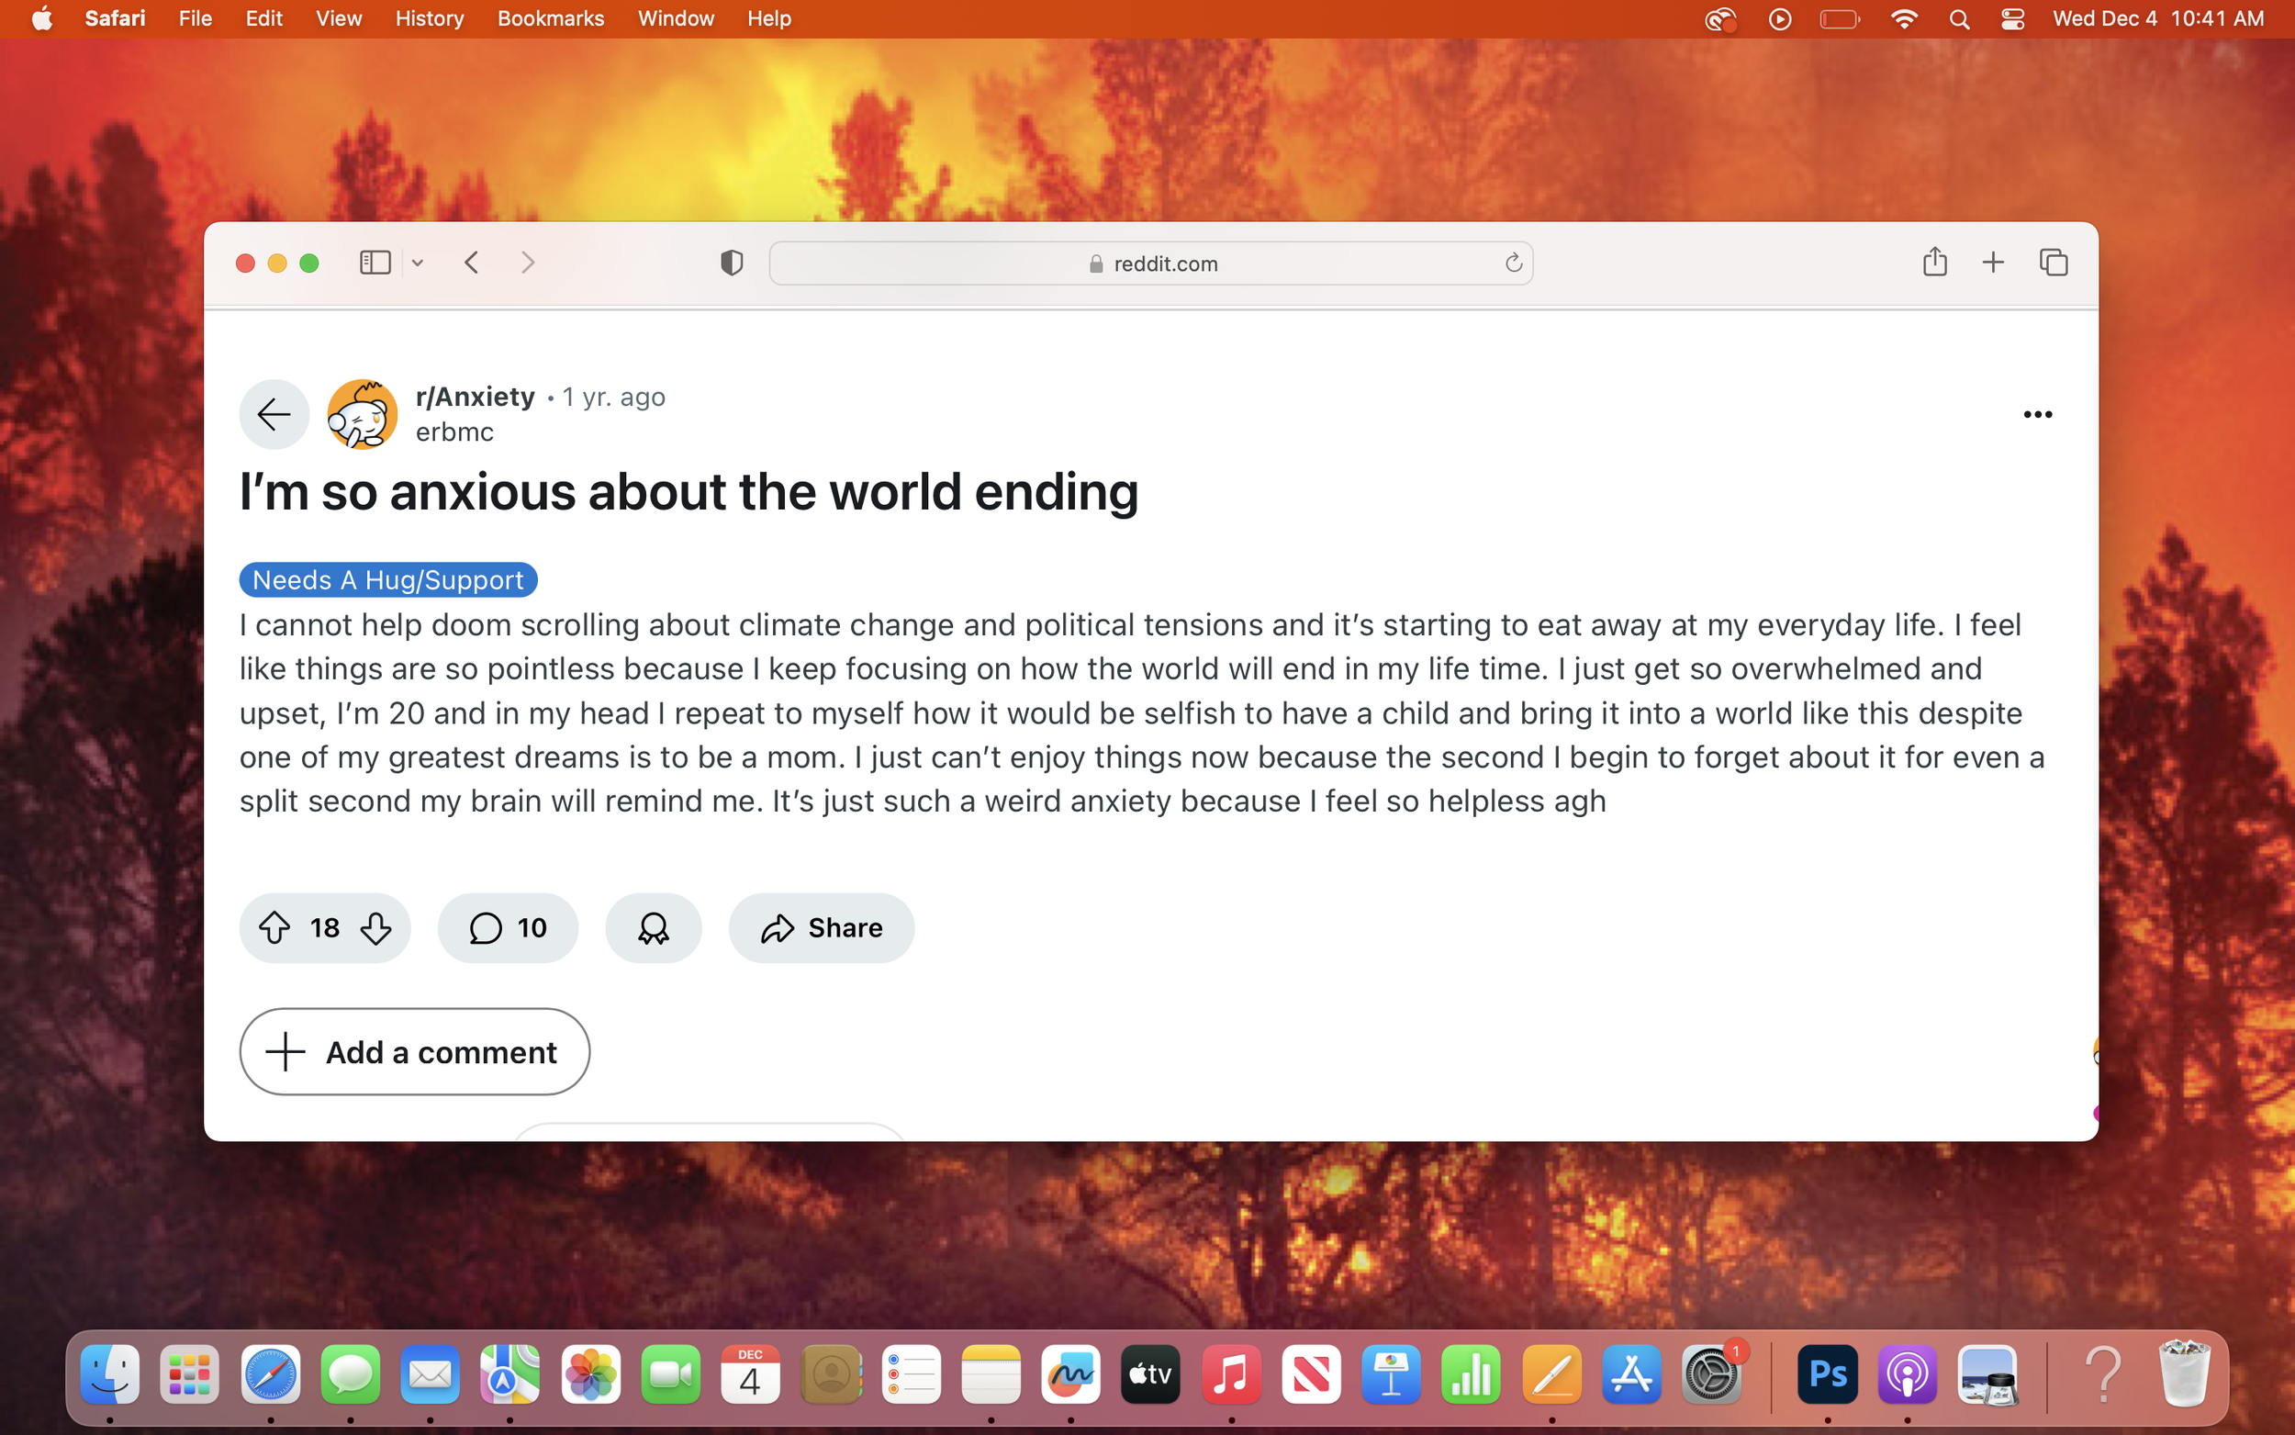This screenshot has width=2295, height=1435.
Task: Reload the reddit.com page
Action: (1513, 263)
